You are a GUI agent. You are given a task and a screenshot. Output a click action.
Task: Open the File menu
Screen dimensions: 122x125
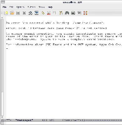tap(4, 7)
